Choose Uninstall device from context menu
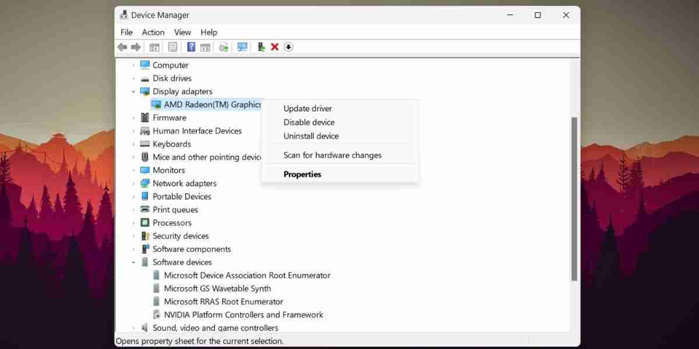Viewport: 699px width, 349px height. [310, 136]
